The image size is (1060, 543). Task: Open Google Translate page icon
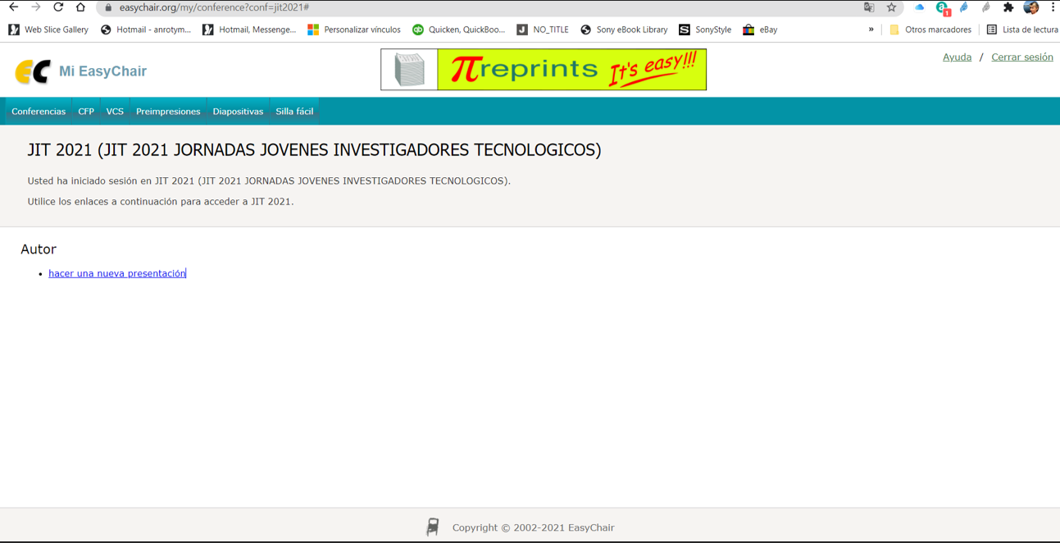(869, 7)
